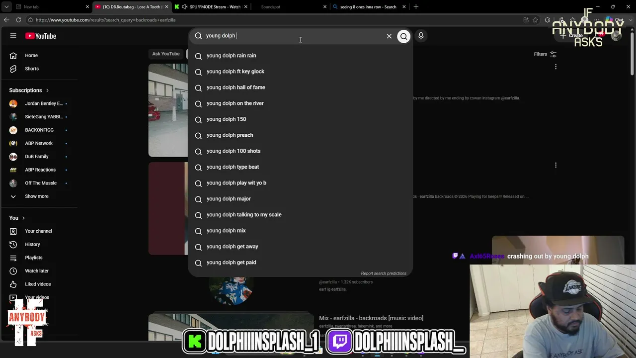
Task: Open Your channel in the sidebar
Action: [39, 231]
